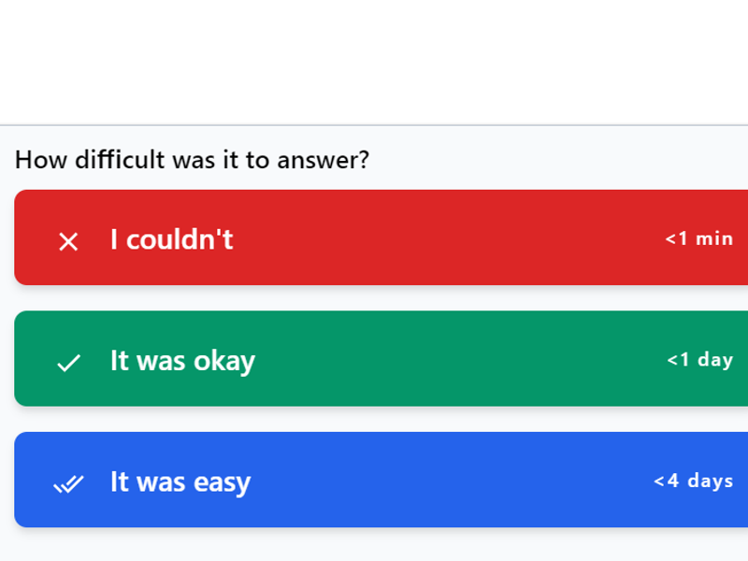Rate the card as easy using double tick
This screenshot has height=561, width=748.
68,483
